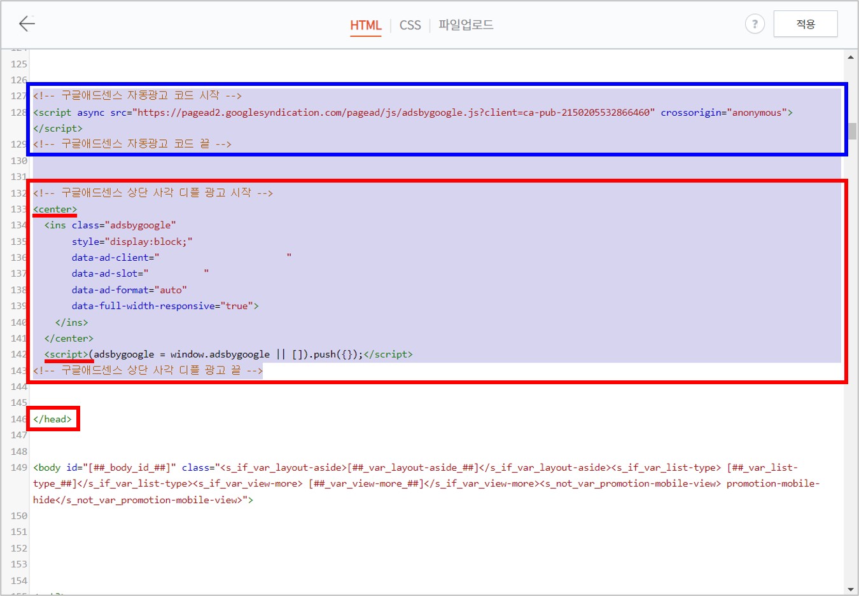Click the vertical scrollbar thumb

[x=851, y=131]
